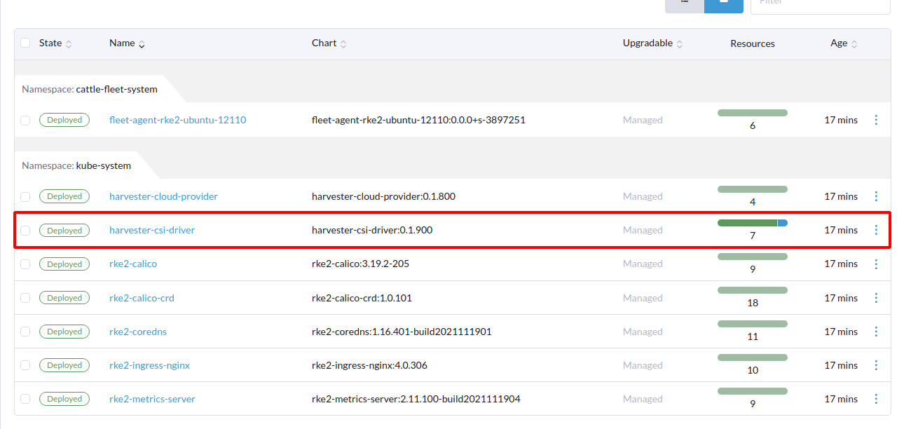
Task: Check the rke2-calico-crd row checkbox
Action: point(25,297)
